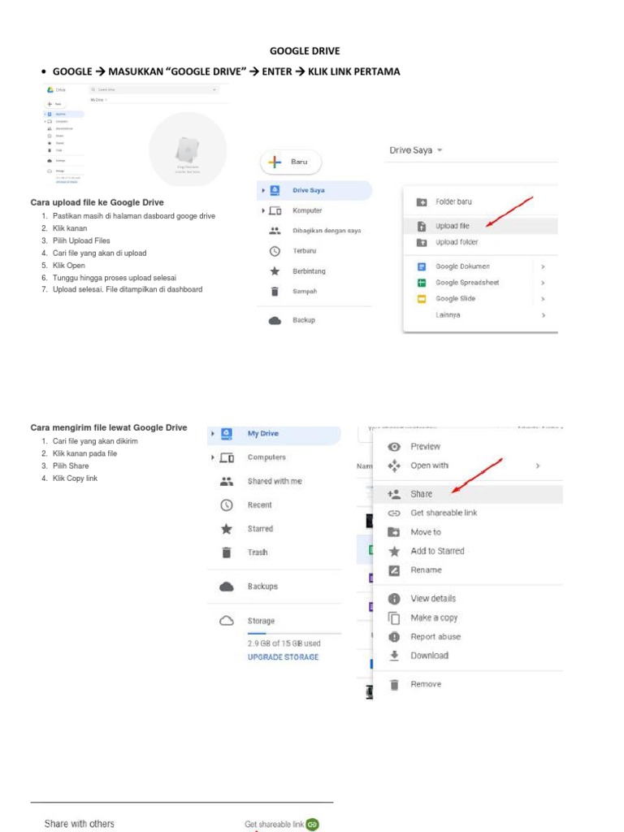Image resolution: width=624 pixels, height=832 pixels.
Task: Click the 'Share with others' heading
Action: click(80, 824)
